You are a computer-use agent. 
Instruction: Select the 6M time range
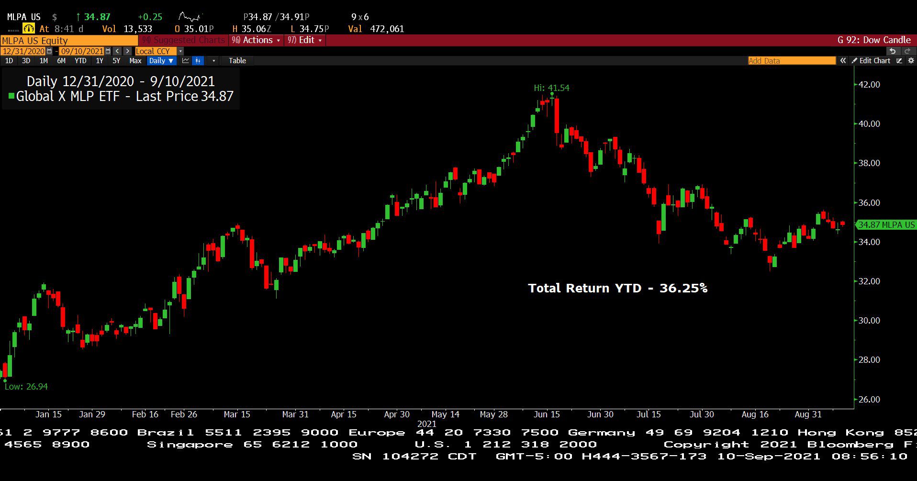coord(61,61)
